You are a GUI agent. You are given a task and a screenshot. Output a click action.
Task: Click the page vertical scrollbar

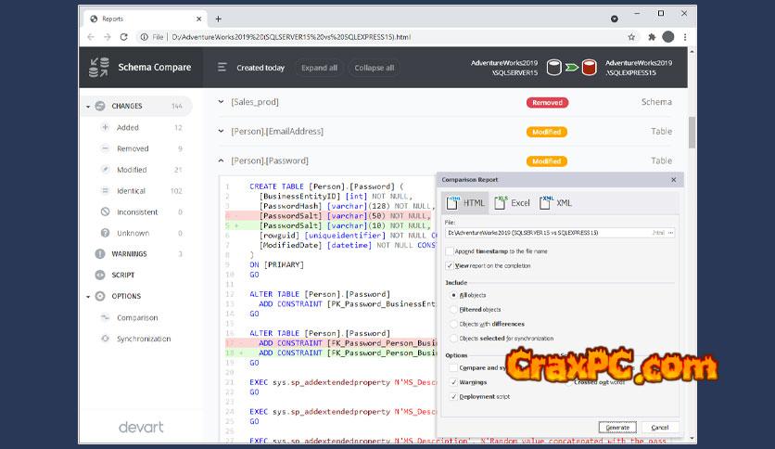(x=692, y=130)
